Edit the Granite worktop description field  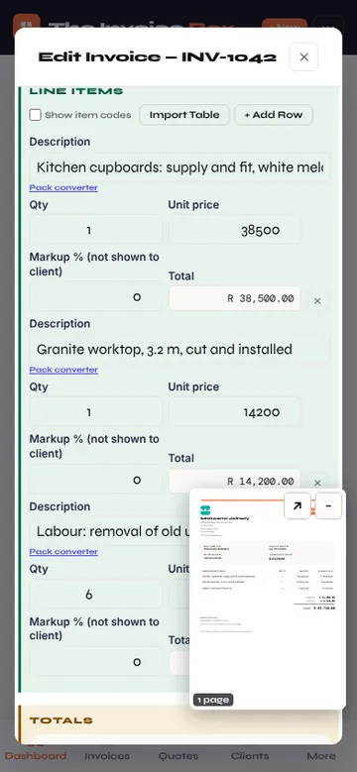(x=179, y=350)
